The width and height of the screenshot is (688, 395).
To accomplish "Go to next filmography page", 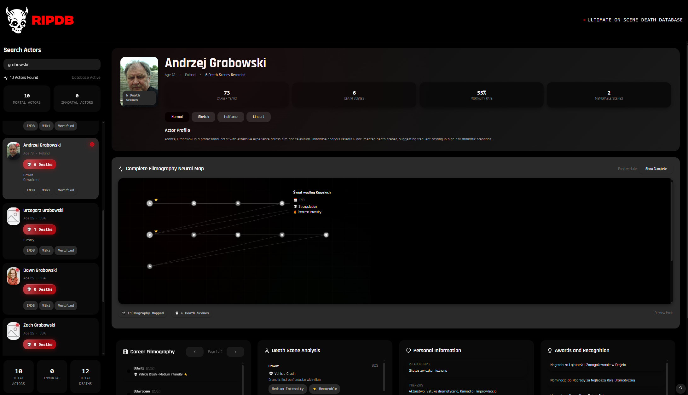I will [x=235, y=352].
